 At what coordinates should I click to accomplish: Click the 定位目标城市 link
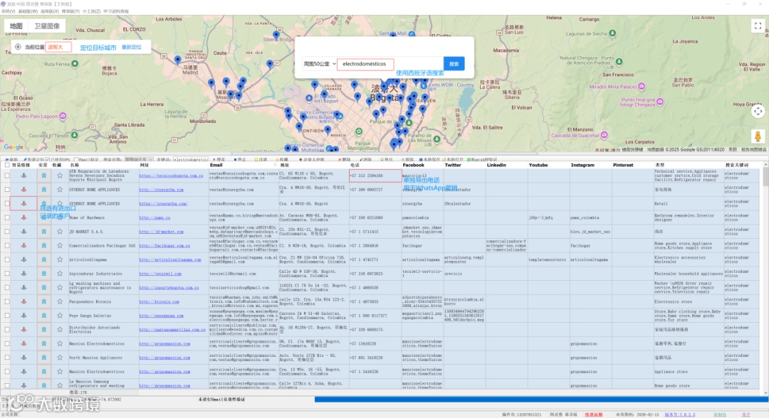point(98,48)
